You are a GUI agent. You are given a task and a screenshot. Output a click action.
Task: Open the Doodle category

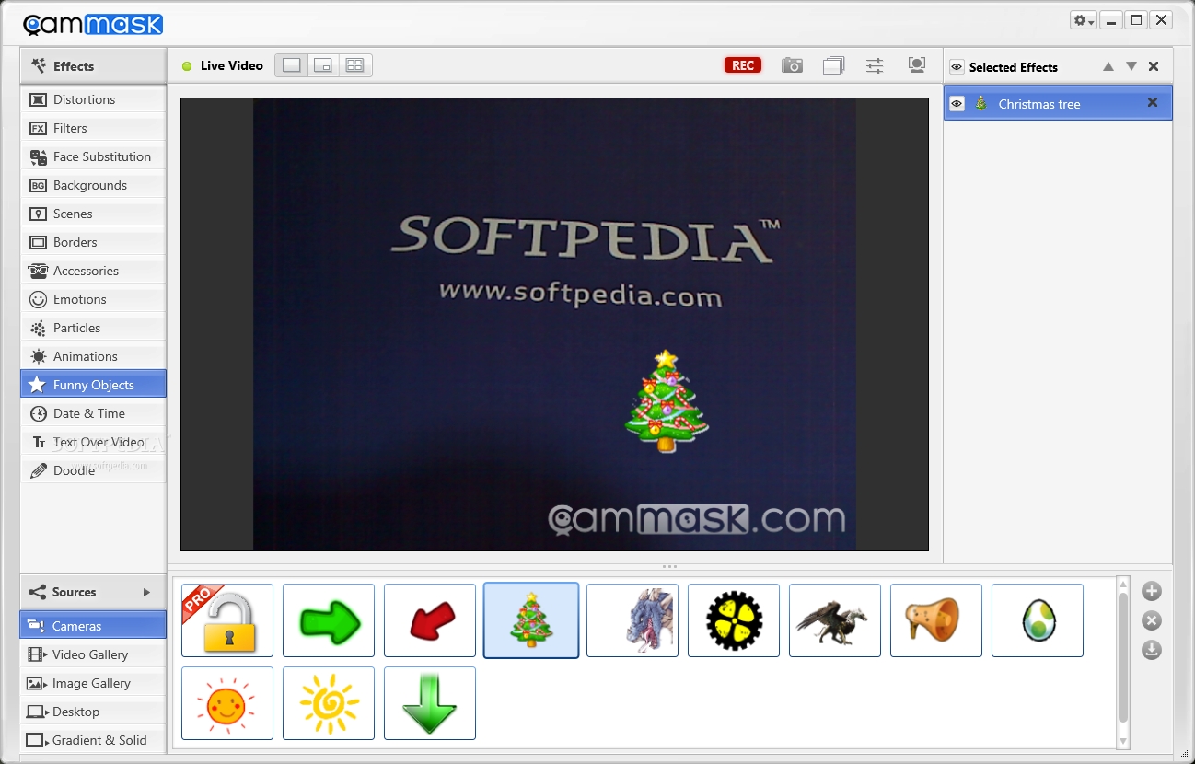tap(93, 470)
